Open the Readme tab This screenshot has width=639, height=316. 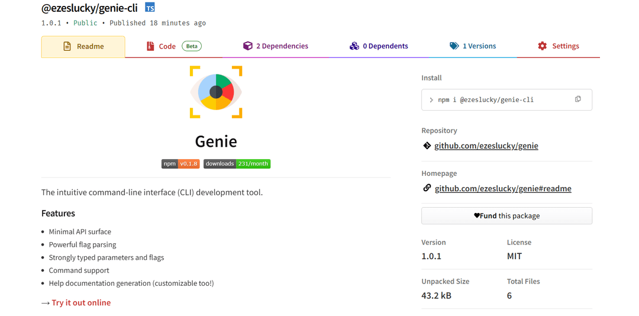[83, 47]
